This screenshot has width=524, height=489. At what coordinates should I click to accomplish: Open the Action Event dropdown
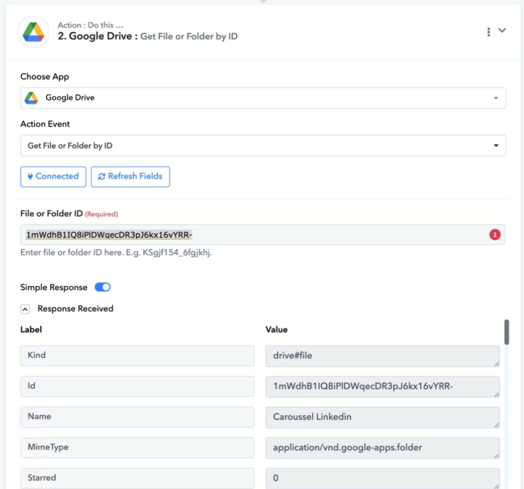click(x=263, y=146)
